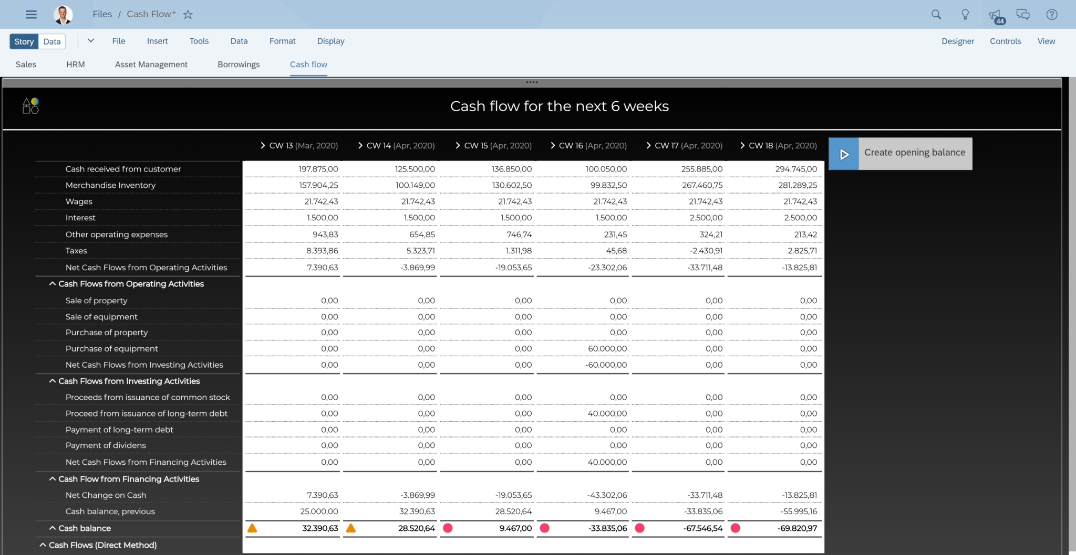
Task: Click Create opening balance button
Action: click(x=900, y=153)
